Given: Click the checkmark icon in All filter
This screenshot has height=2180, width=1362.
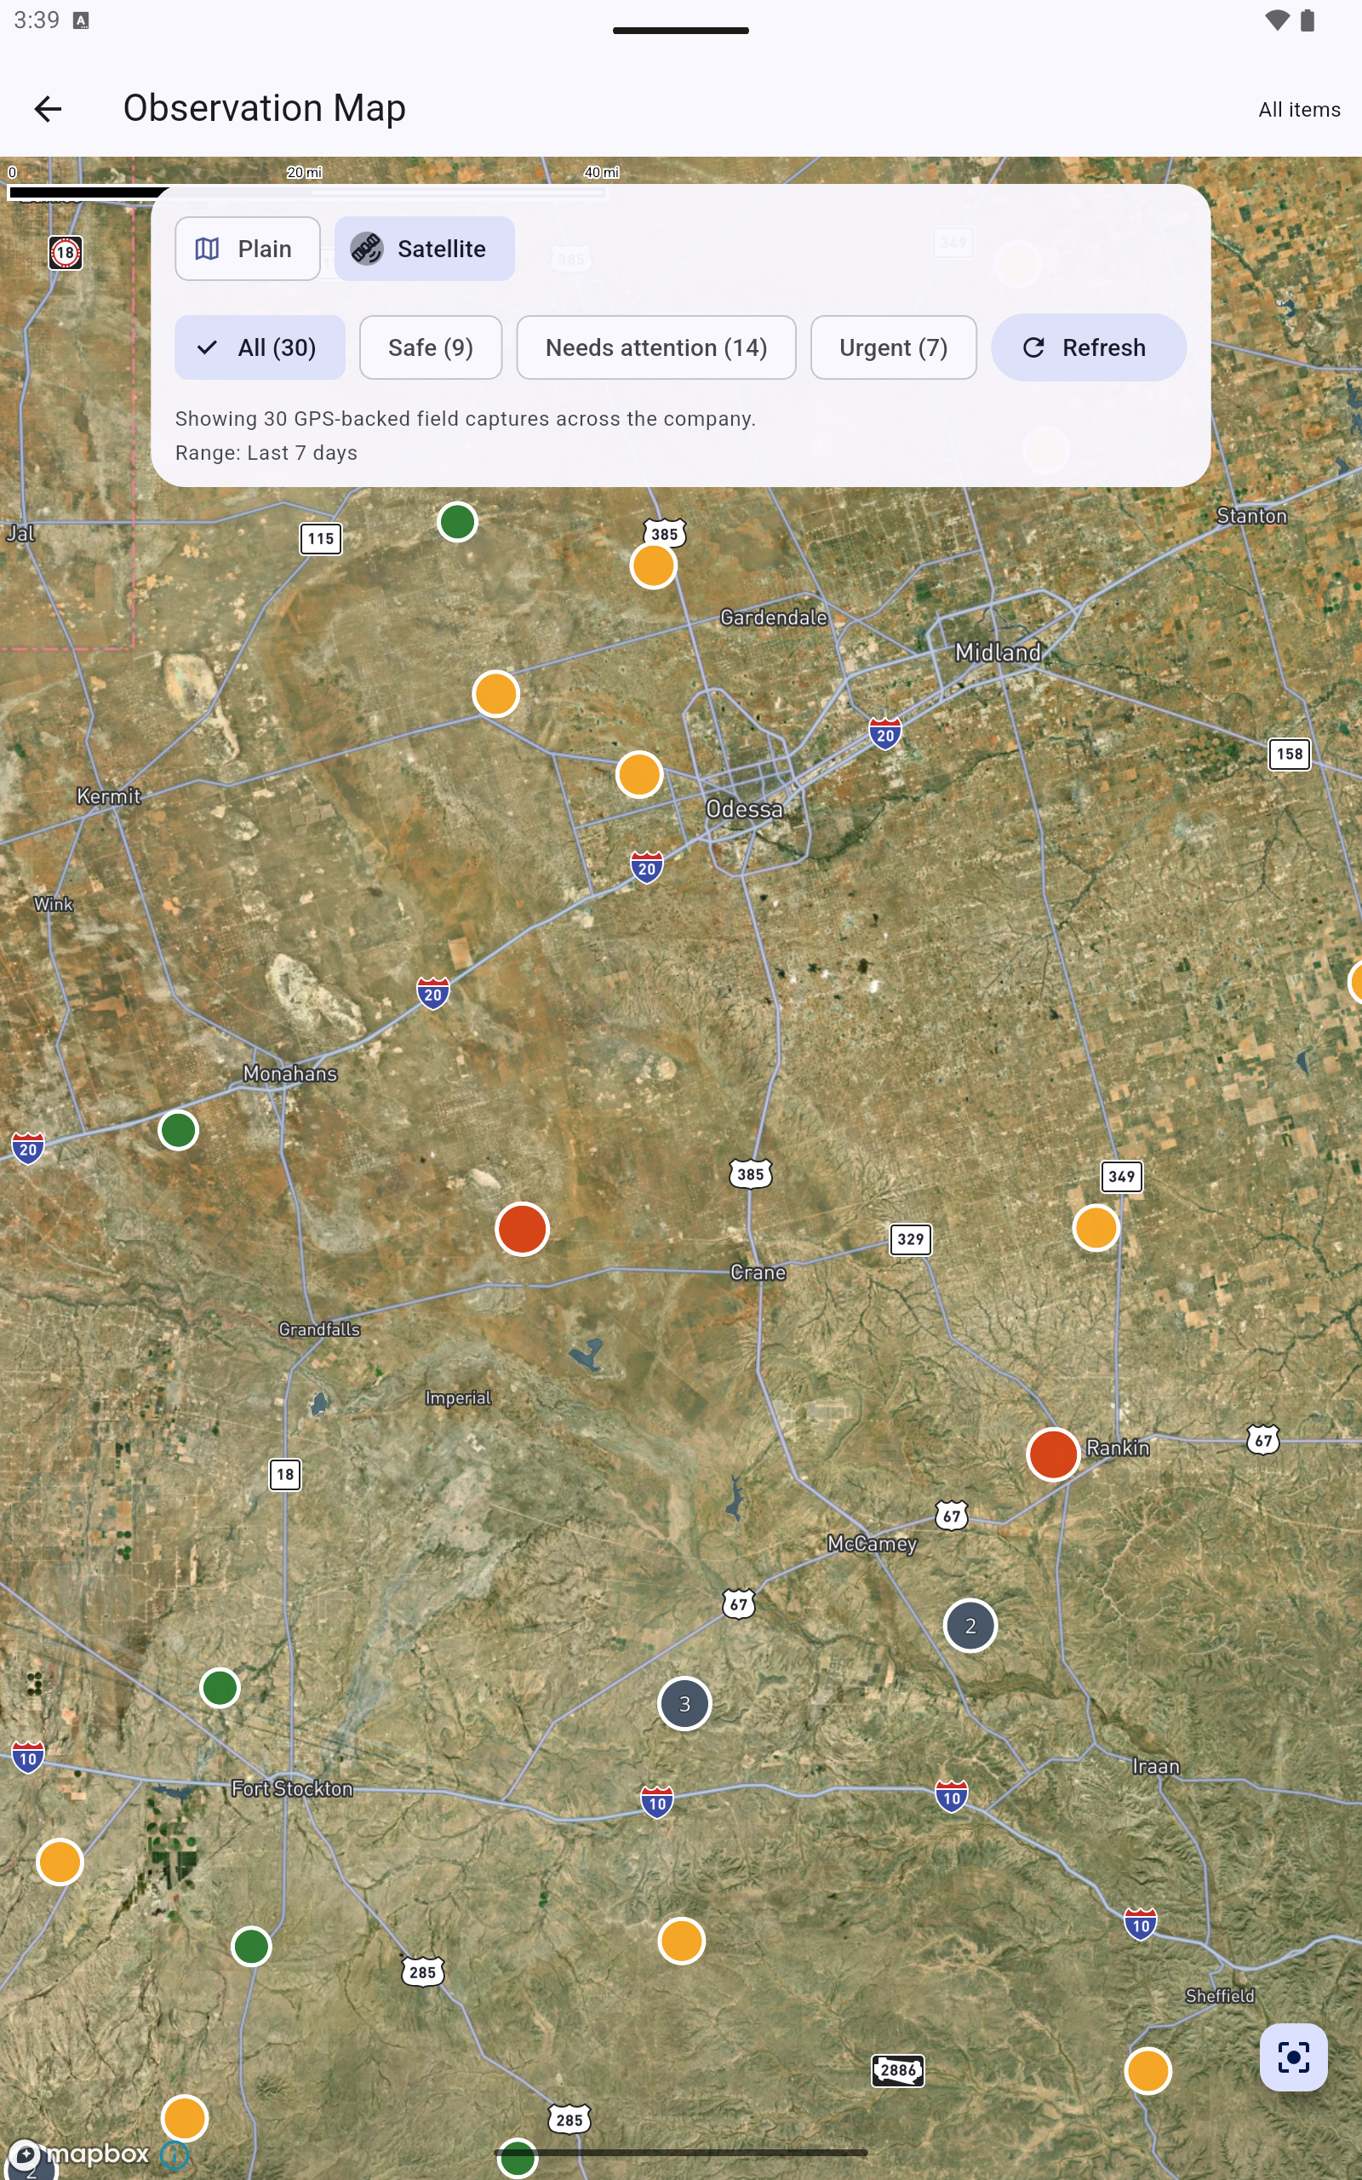Looking at the screenshot, I should tap(206, 347).
